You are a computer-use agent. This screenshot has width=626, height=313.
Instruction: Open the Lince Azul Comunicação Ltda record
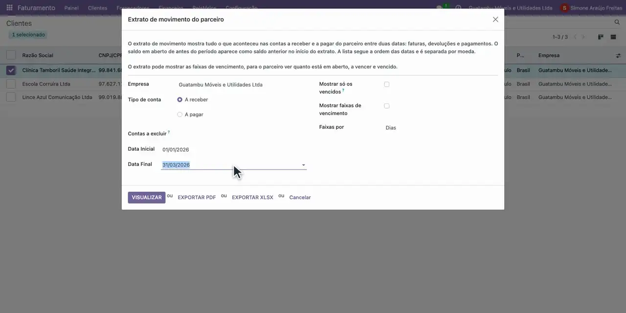tap(57, 97)
